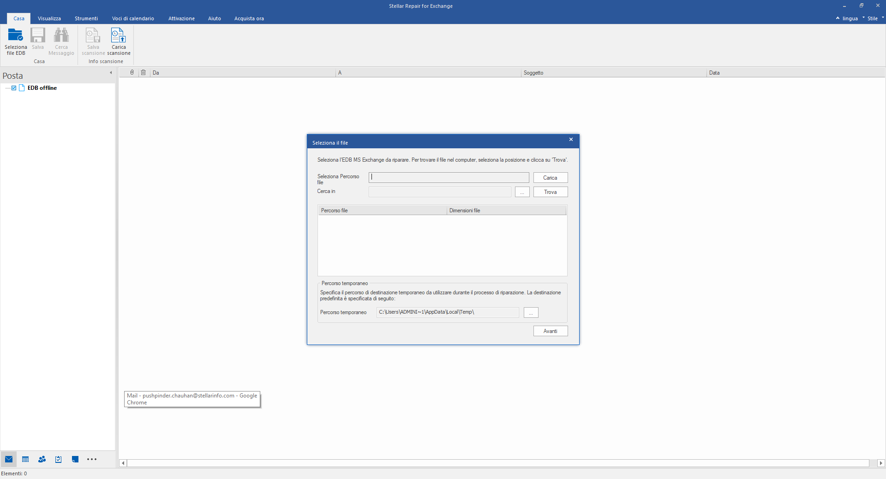Open the Acquista ora tab

[x=249, y=18]
